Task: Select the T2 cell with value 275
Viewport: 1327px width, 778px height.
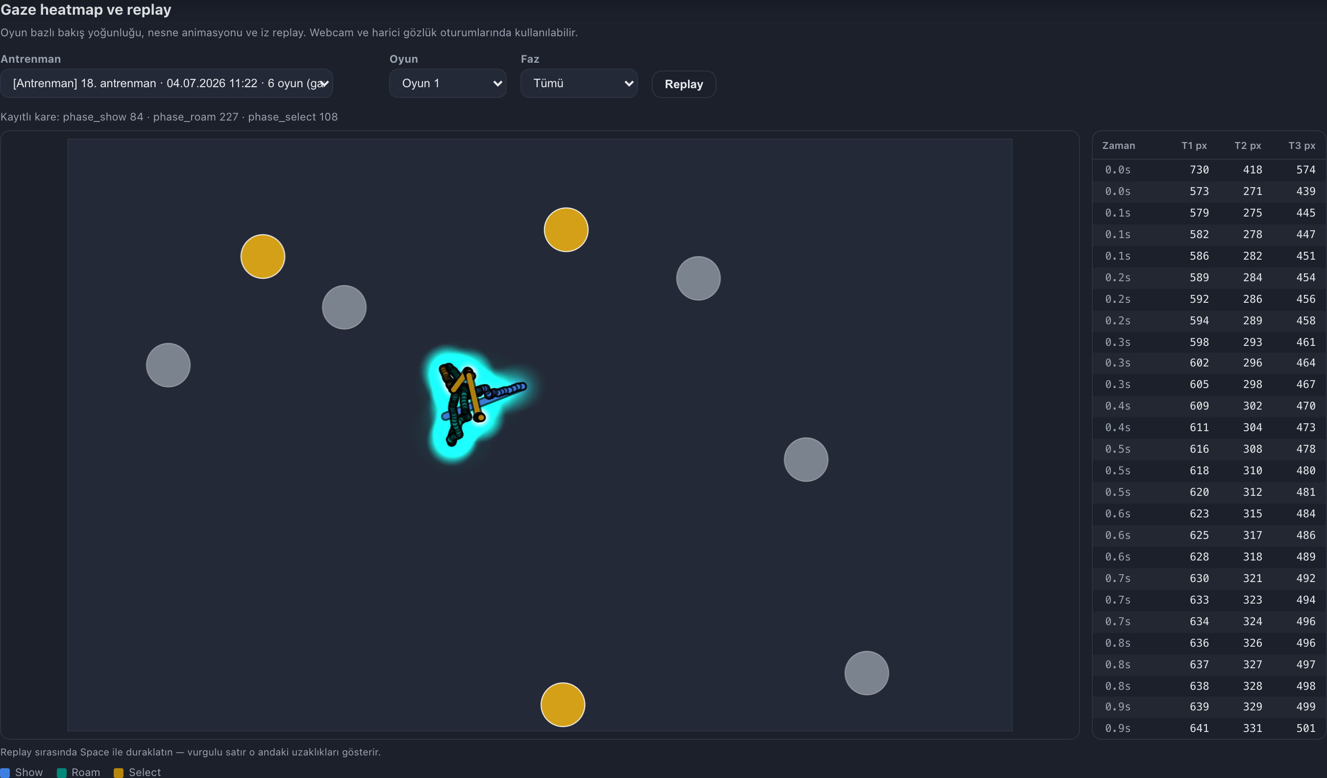Action: (x=1252, y=213)
